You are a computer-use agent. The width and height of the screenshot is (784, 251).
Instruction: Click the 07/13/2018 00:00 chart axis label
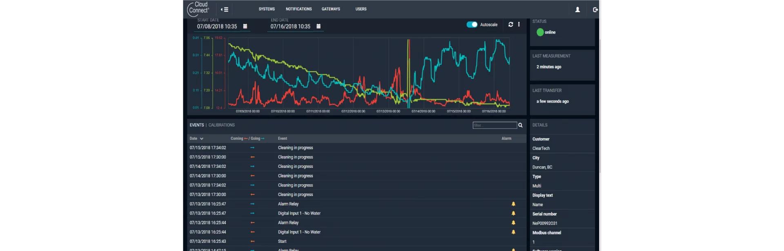[388, 111]
